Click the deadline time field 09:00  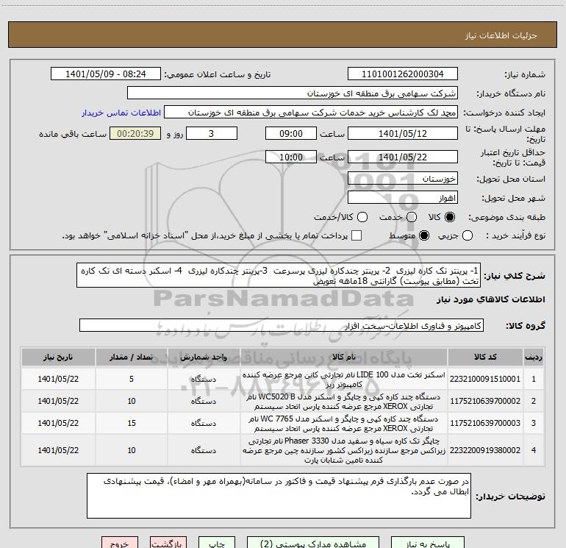pos(291,134)
